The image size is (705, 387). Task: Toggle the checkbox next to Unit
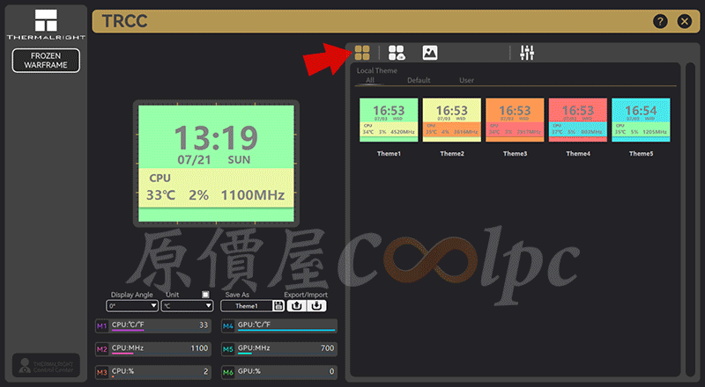[x=205, y=295]
